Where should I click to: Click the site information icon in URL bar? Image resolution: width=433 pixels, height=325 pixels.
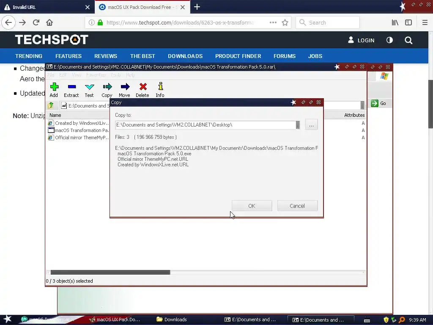92,22
